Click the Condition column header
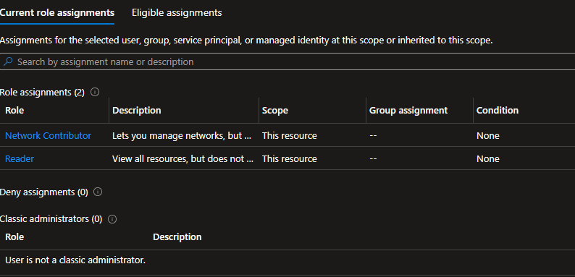This screenshot has height=277, width=575. point(498,110)
